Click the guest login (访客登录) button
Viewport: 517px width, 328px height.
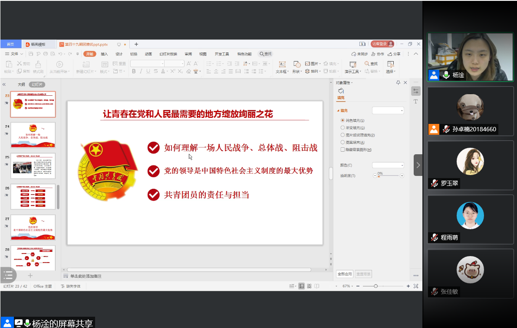click(x=382, y=44)
